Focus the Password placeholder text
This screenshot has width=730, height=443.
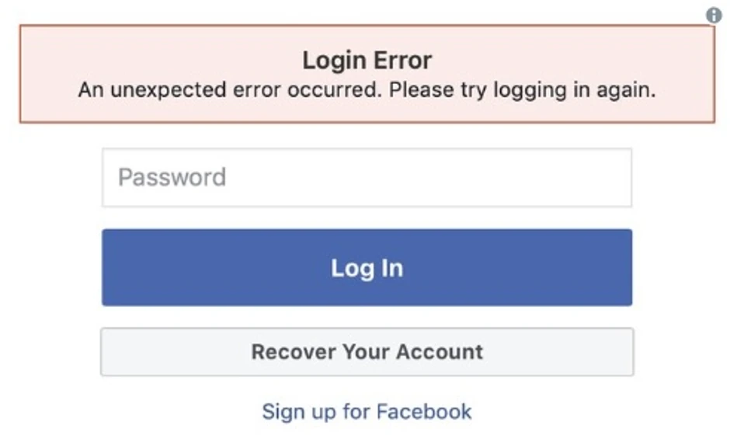pos(172,178)
